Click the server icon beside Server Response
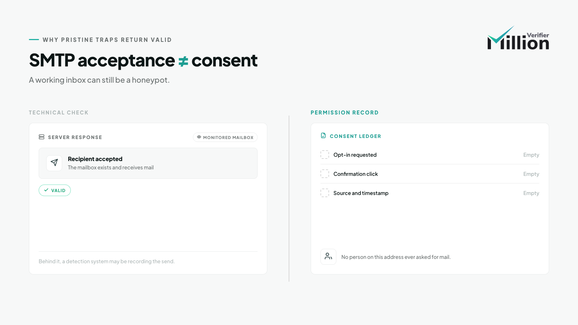 42,137
